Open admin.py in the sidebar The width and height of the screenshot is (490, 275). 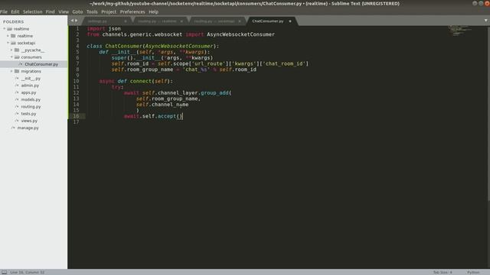[x=30, y=85]
